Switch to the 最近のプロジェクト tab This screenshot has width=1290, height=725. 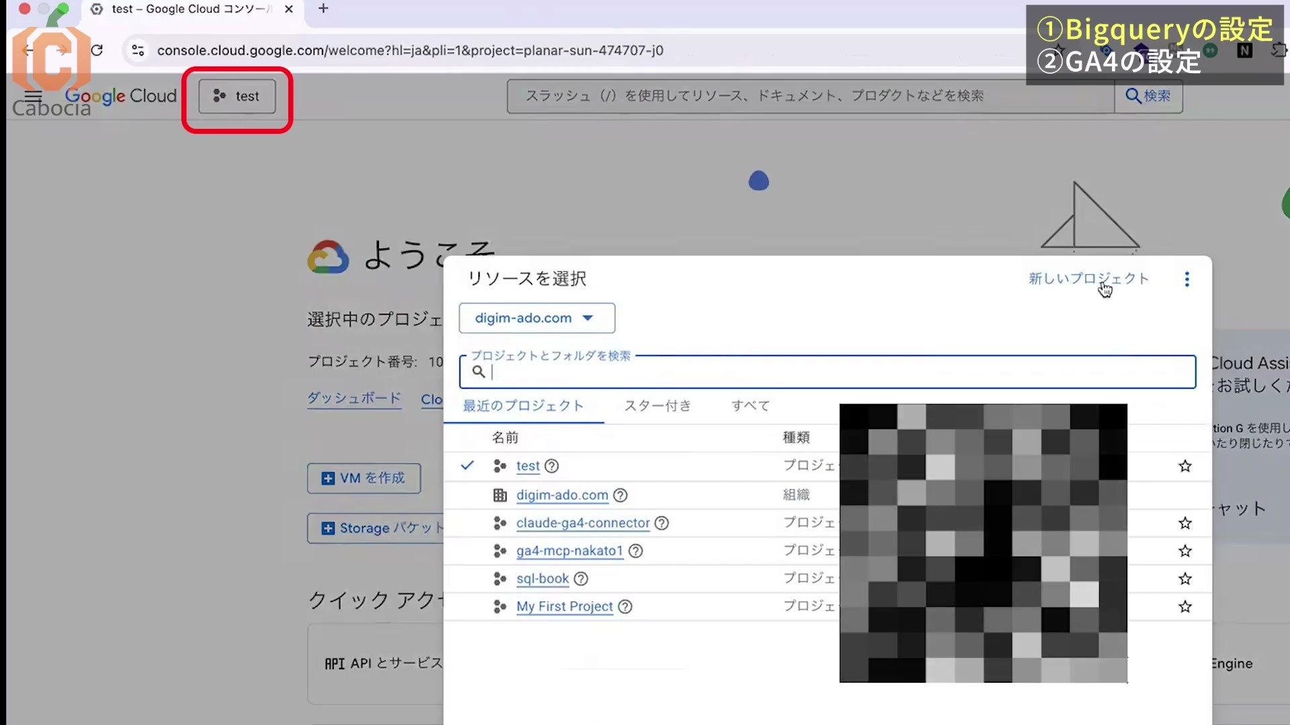[523, 405]
